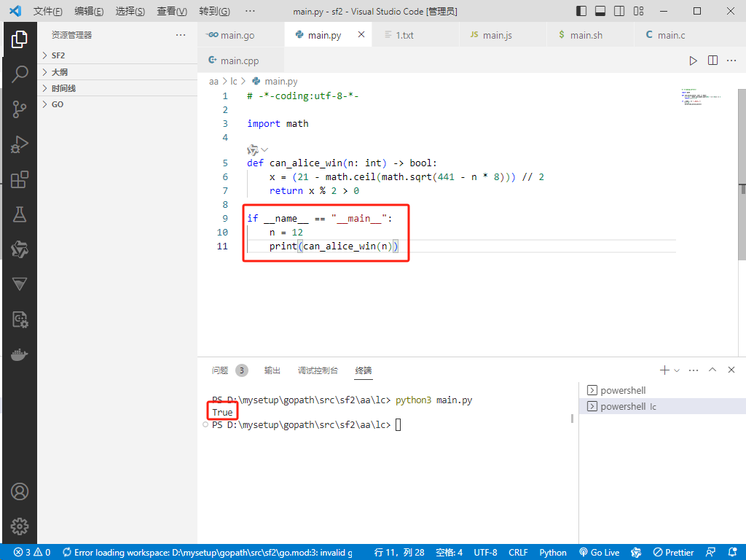
Task: Expand the SF2 folder section
Action: coord(117,55)
